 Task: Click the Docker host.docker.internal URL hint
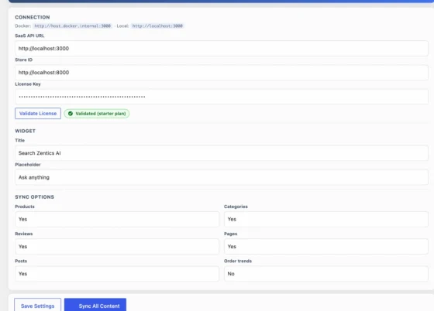click(73, 26)
